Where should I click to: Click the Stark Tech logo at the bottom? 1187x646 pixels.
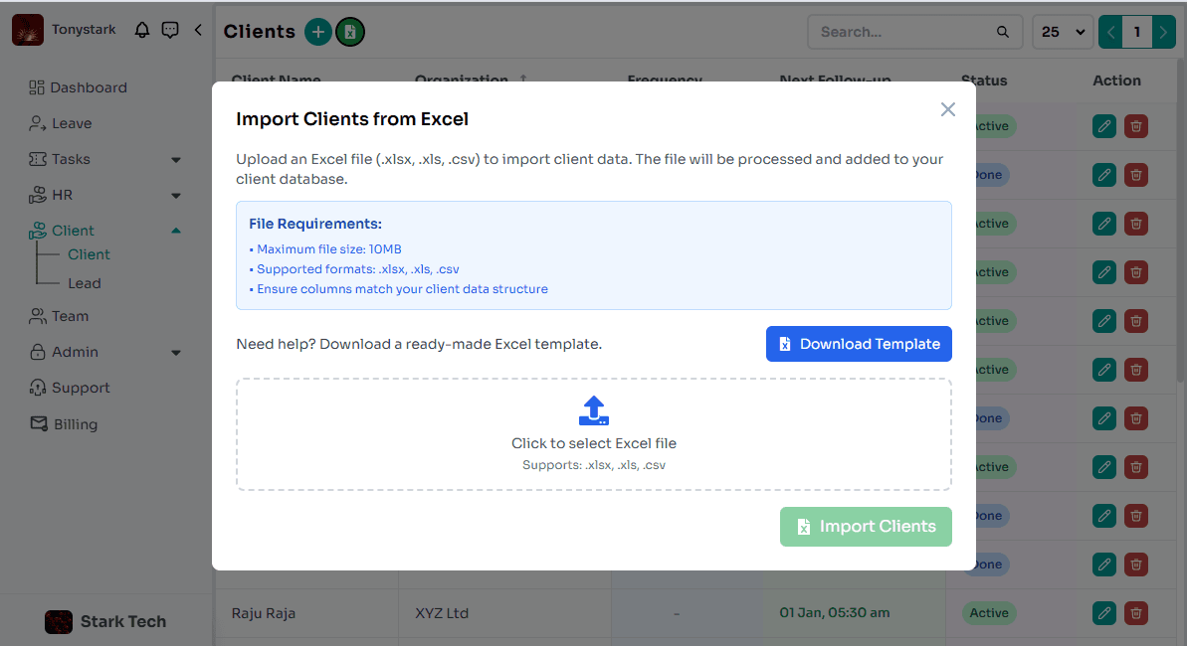pyautogui.click(x=59, y=621)
